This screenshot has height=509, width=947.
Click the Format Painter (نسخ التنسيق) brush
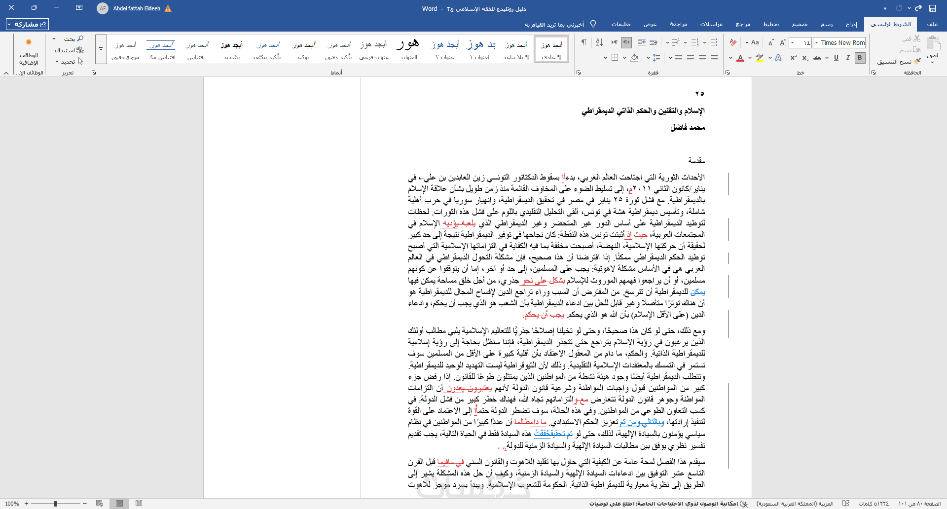(x=917, y=62)
